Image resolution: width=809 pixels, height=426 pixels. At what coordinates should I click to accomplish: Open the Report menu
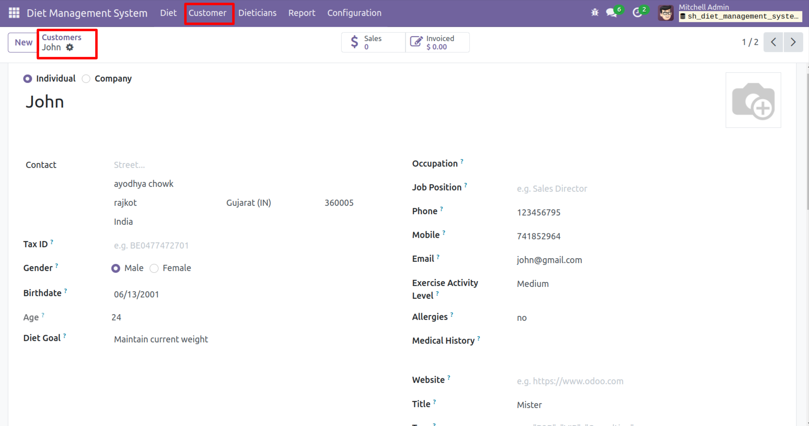(x=302, y=13)
